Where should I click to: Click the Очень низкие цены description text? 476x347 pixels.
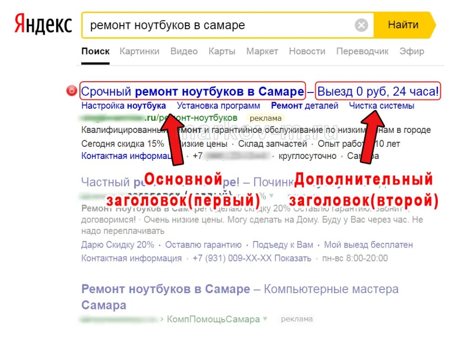coord(184,219)
